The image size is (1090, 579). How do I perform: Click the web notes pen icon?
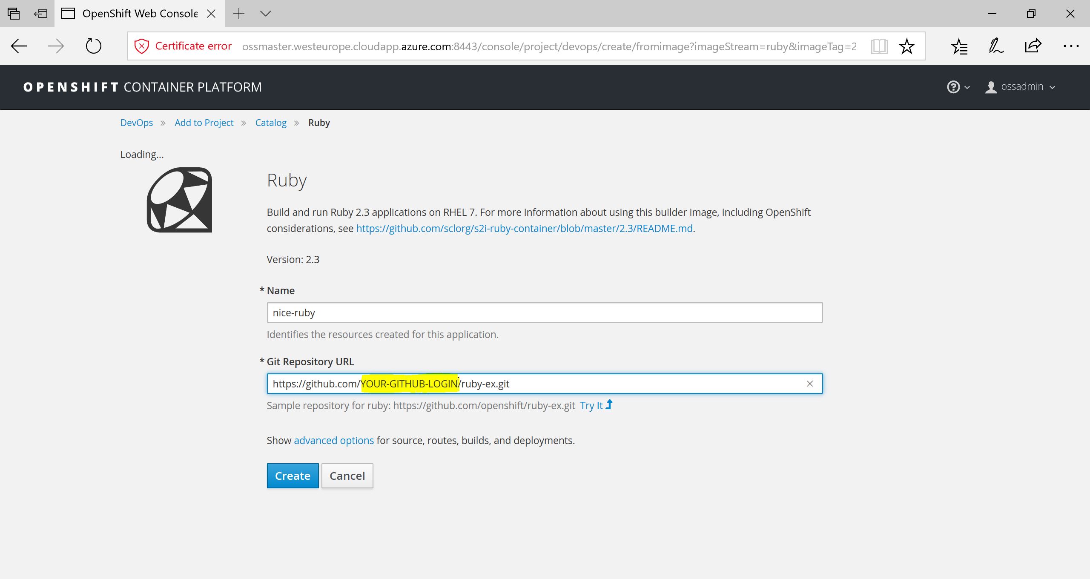coord(996,46)
